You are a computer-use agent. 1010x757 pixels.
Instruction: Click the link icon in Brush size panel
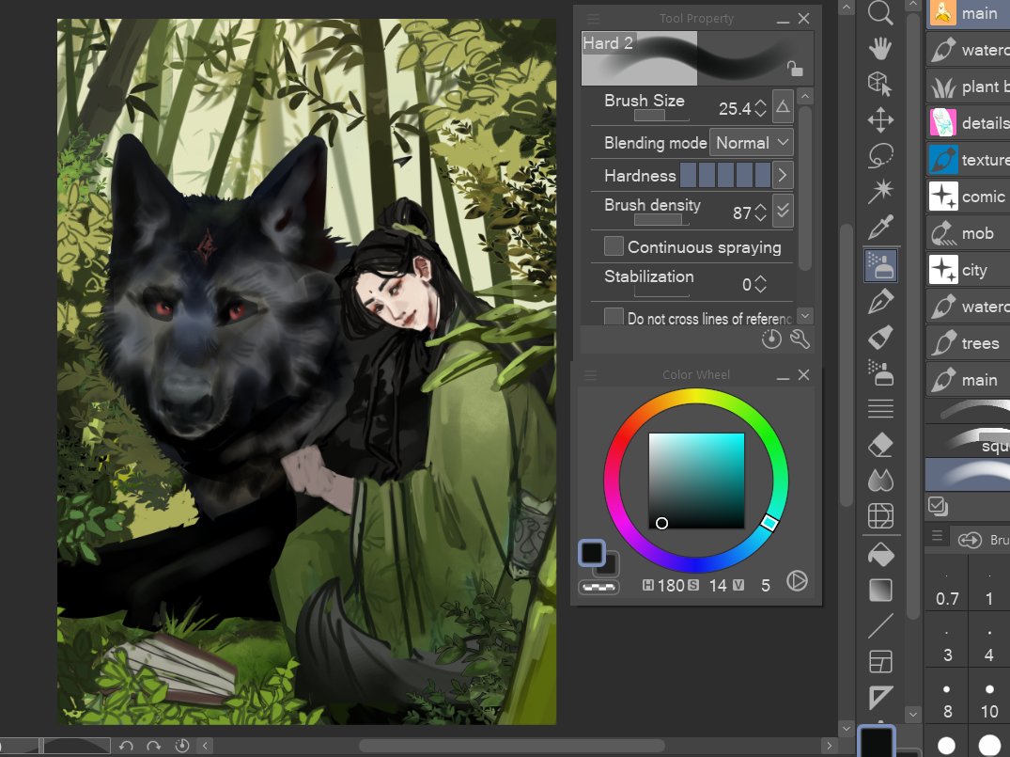[x=970, y=540]
